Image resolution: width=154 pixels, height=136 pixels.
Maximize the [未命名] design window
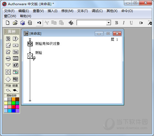tap(108, 34)
